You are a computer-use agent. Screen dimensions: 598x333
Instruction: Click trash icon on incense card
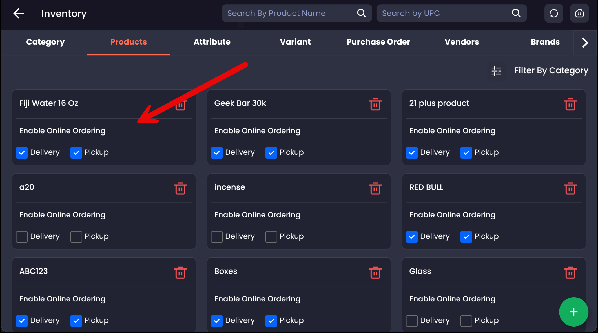point(375,188)
